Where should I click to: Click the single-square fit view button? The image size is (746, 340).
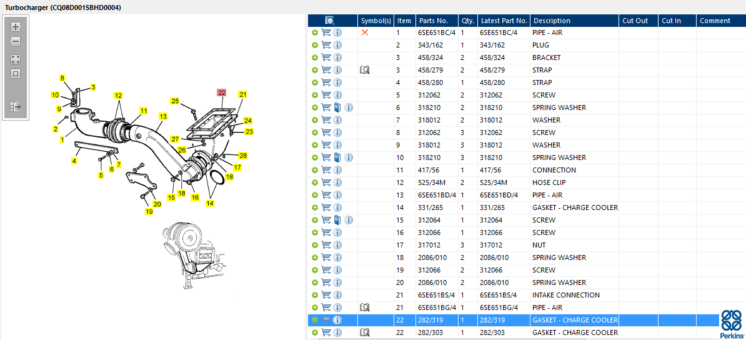[16, 74]
